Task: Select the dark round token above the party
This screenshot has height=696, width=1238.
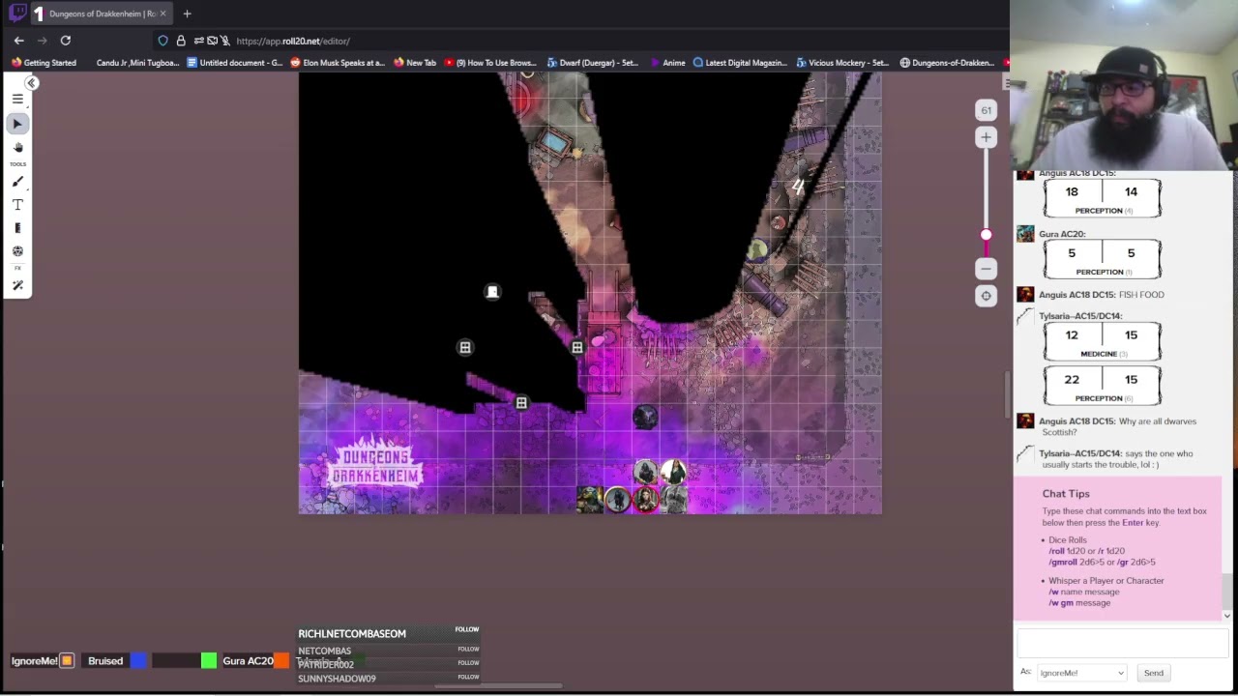Action: [x=645, y=417]
